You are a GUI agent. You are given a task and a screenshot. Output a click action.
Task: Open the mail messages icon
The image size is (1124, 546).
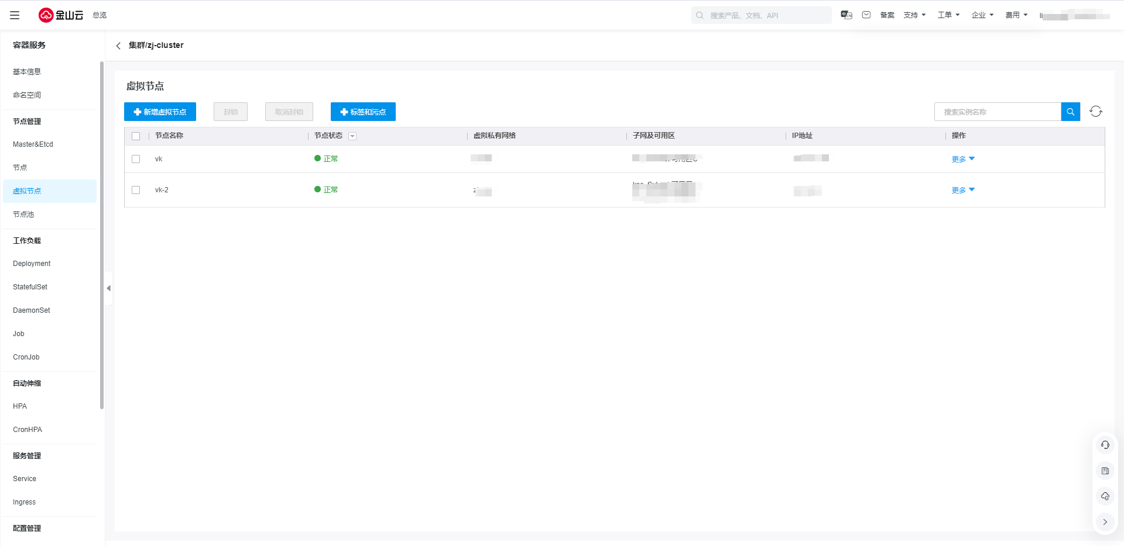tap(866, 15)
